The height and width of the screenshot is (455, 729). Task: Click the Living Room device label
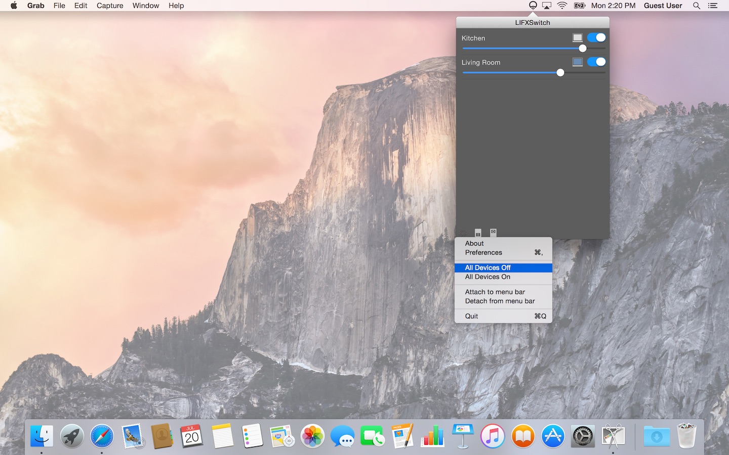tap(481, 62)
